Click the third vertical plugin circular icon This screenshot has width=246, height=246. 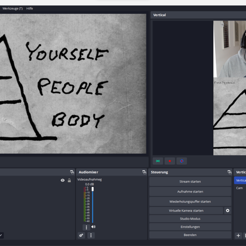coord(181,161)
